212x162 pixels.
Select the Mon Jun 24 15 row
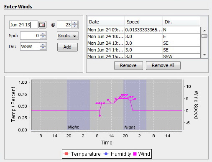(x=144, y=56)
